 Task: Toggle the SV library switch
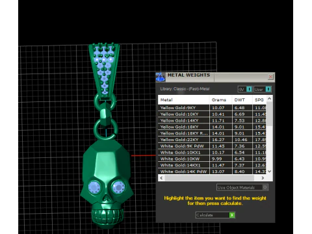pyautogui.click(x=245, y=89)
